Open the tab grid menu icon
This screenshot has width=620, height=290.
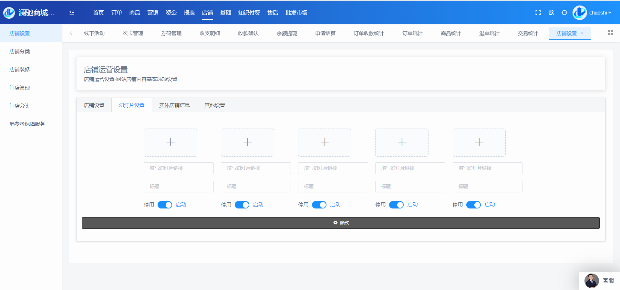610,33
